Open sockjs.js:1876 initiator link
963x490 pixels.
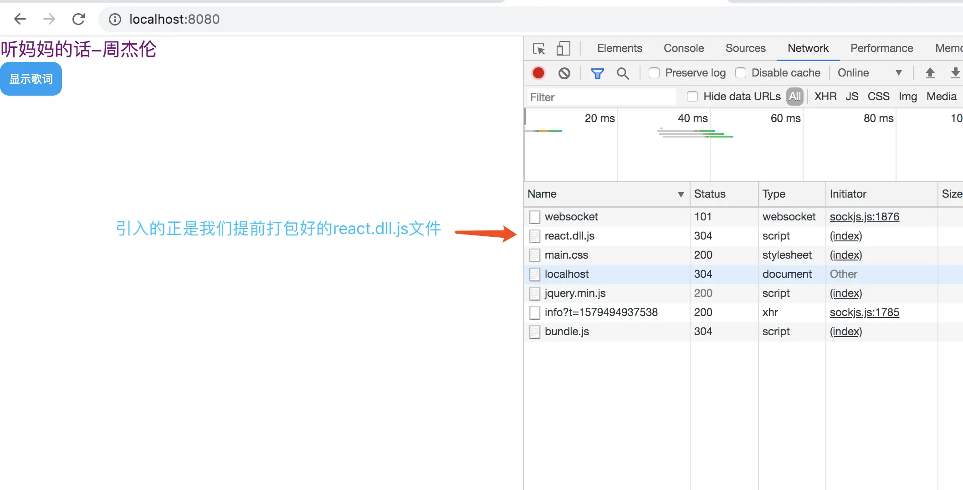click(x=864, y=217)
